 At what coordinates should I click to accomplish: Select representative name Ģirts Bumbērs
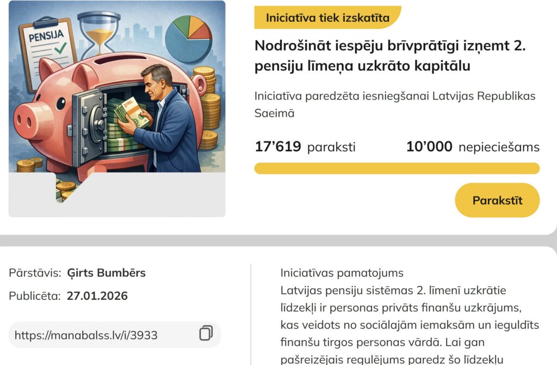tap(106, 273)
